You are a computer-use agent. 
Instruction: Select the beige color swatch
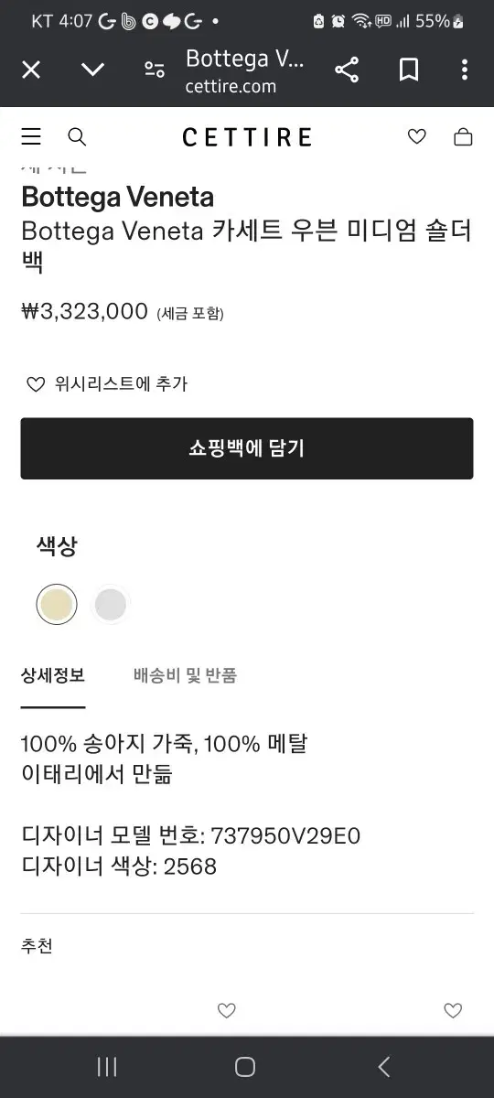click(x=57, y=605)
